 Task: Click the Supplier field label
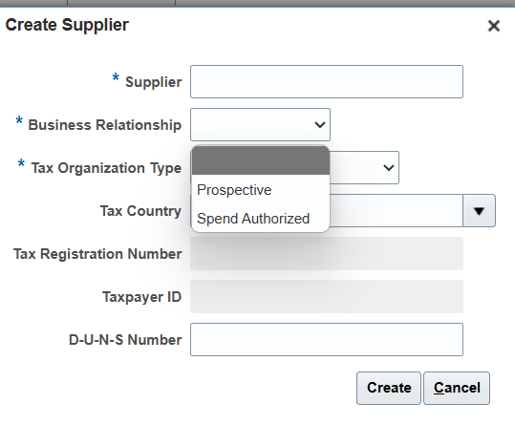click(x=154, y=82)
